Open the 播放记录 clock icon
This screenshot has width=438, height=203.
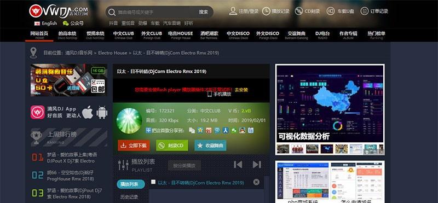266,11
